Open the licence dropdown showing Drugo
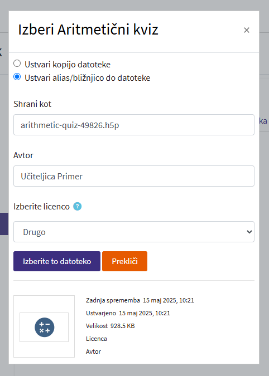269x376 pixels. point(134,232)
